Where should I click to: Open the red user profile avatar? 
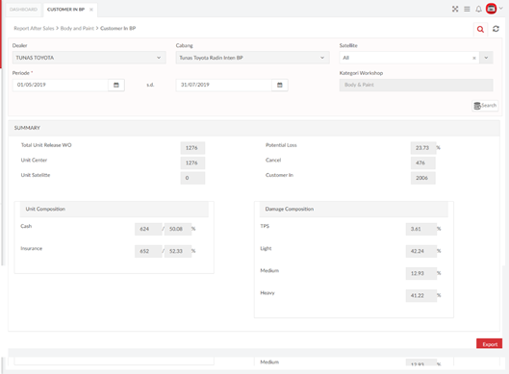point(491,9)
